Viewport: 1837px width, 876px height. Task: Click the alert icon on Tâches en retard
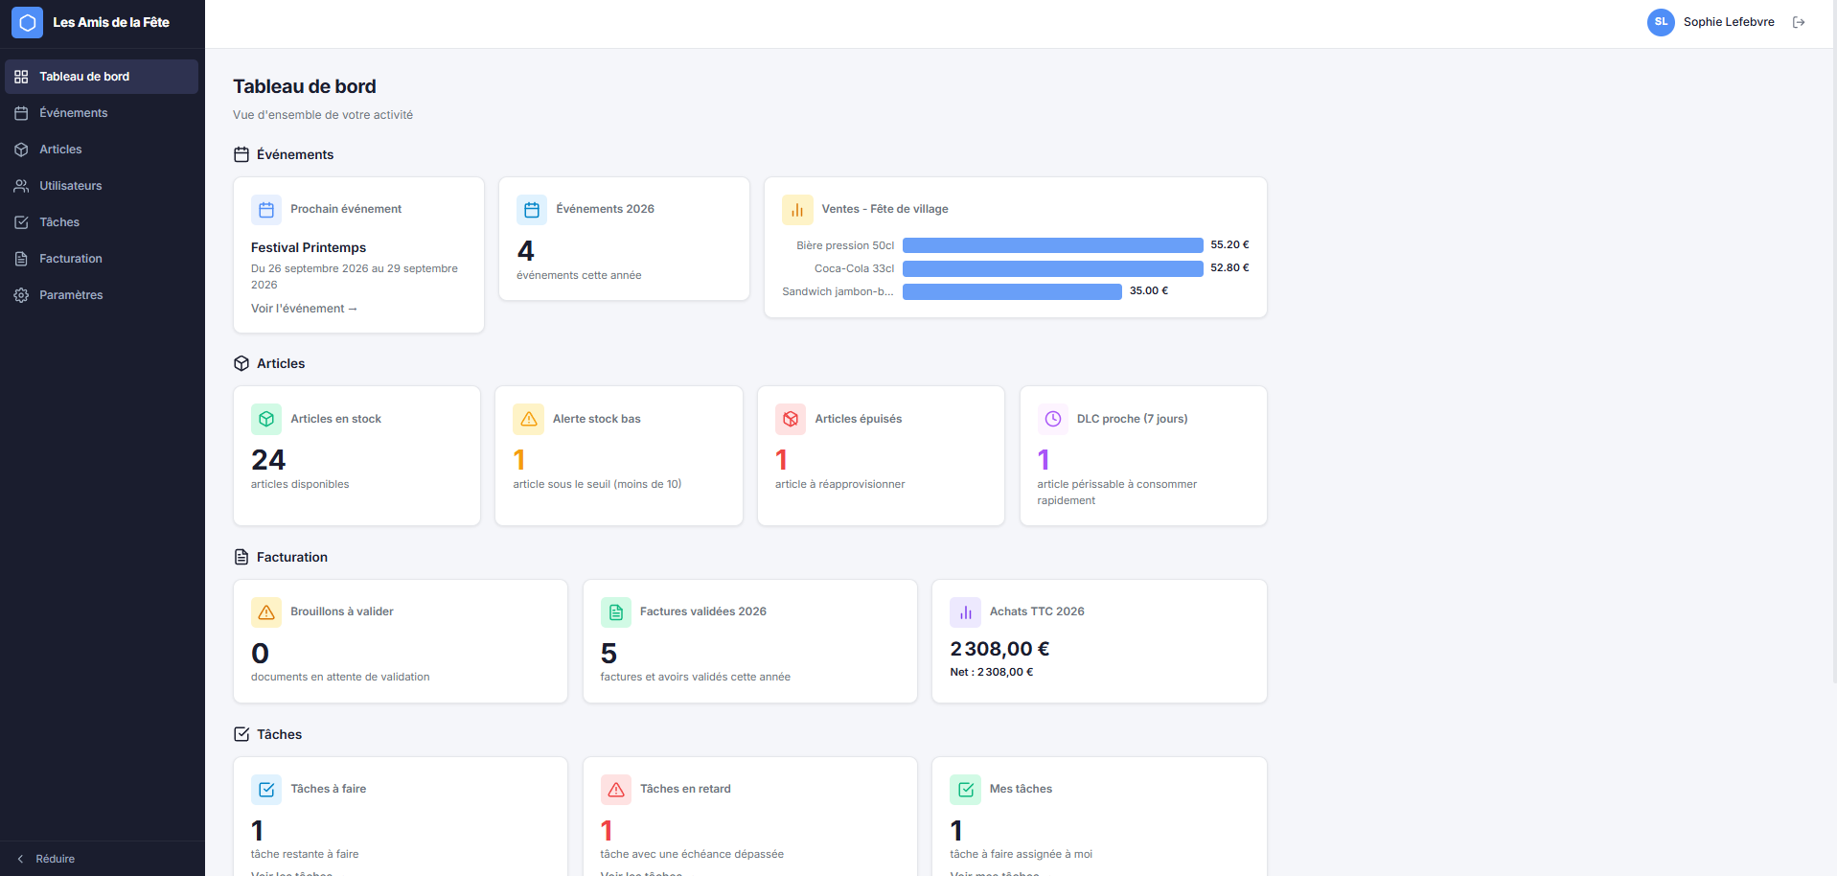pos(616,789)
